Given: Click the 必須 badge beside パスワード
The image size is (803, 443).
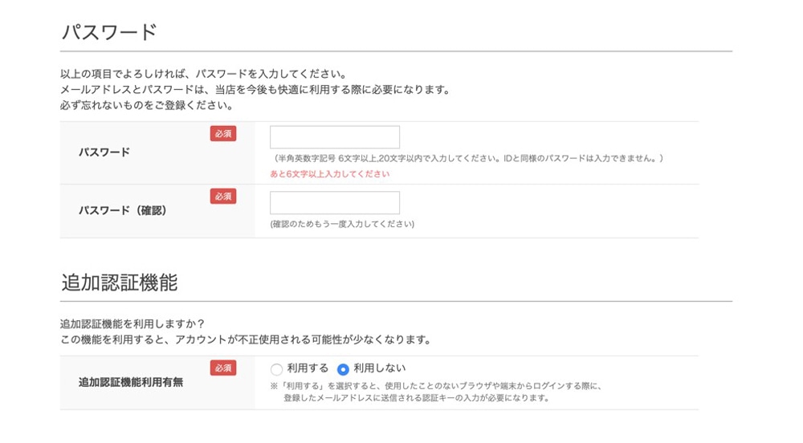Looking at the screenshot, I should [x=223, y=134].
